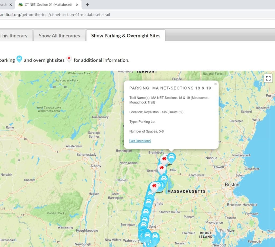
Task: Close the Royalston Falls parking popup
Action: pyautogui.click(x=215, y=84)
